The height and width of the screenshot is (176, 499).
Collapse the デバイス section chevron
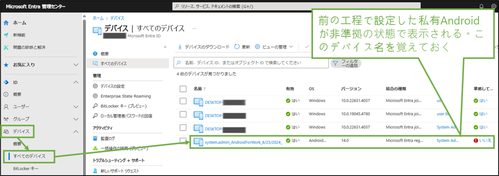tap(76, 131)
